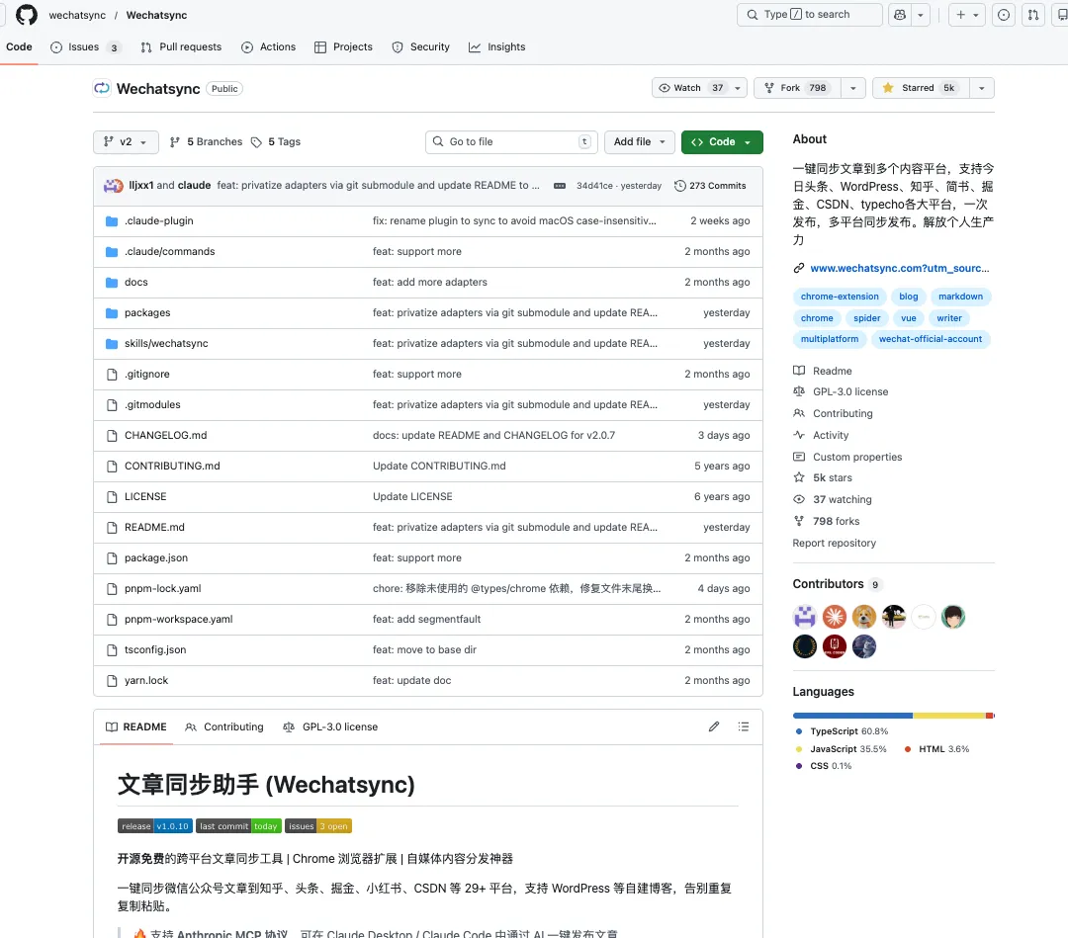Viewport: 1068px width, 938px height.
Task: Click the Wechatsync repository logo icon
Action: [102, 88]
